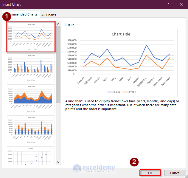
Task: Click the 'Insert Chart' title bar text
Action: [11, 4]
